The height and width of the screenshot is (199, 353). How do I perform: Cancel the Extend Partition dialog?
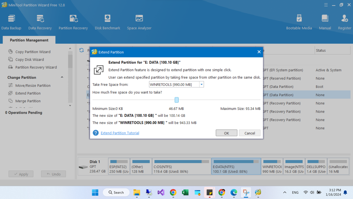[250, 133]
